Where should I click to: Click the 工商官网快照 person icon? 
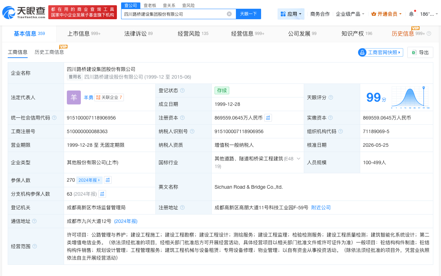[362, 52]
